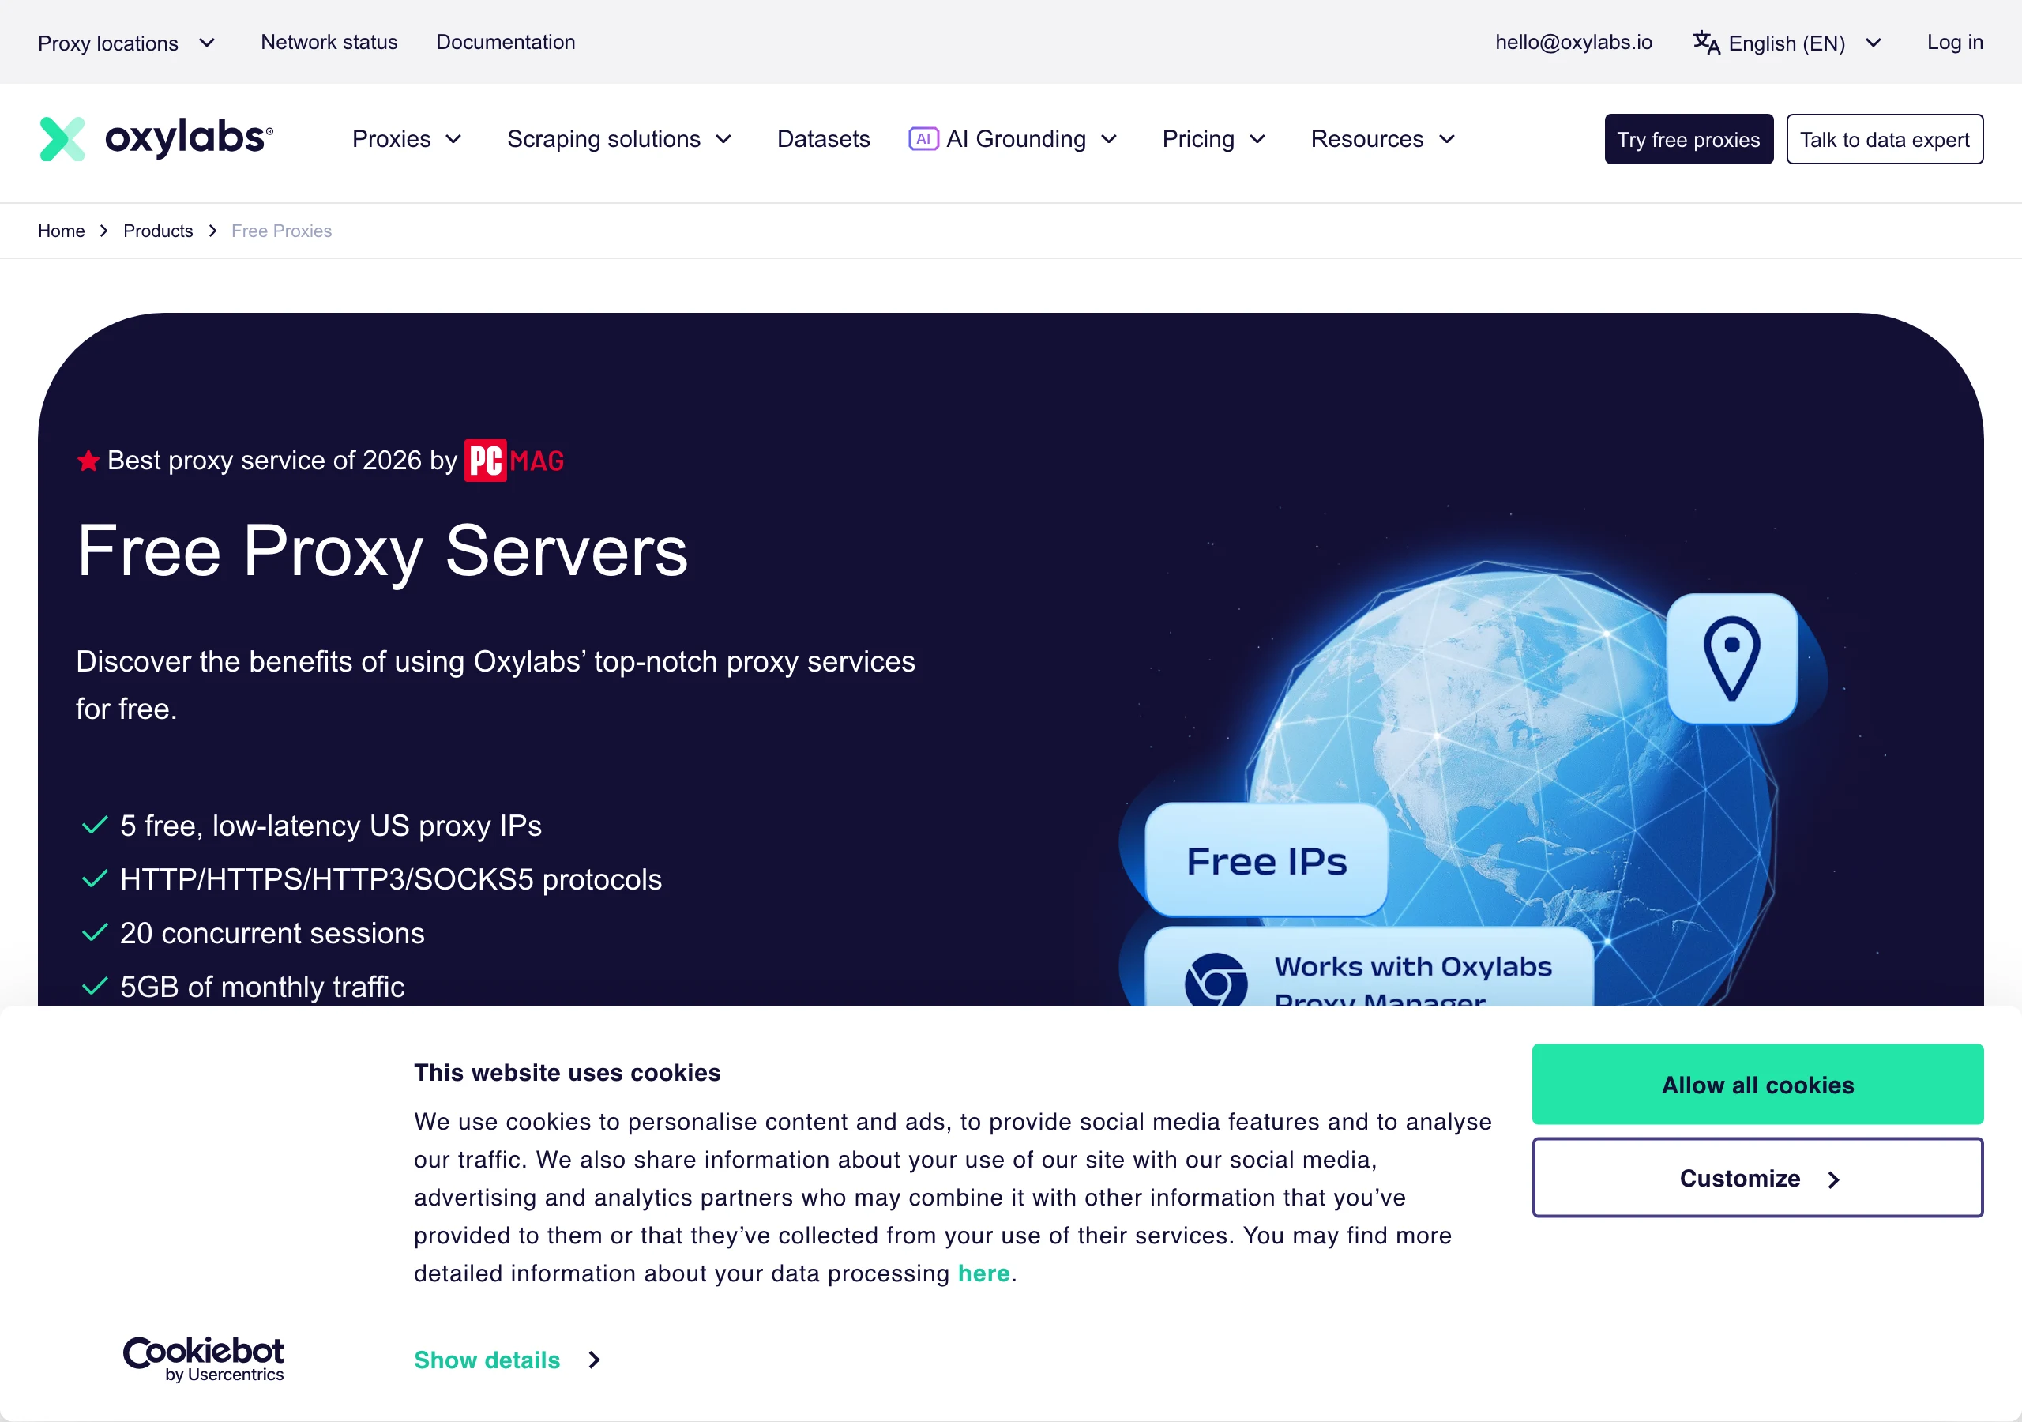This screenshot has width=2022, height=1422.
Task: Click the PCMag logo
Action: click(x=514, y=460)
